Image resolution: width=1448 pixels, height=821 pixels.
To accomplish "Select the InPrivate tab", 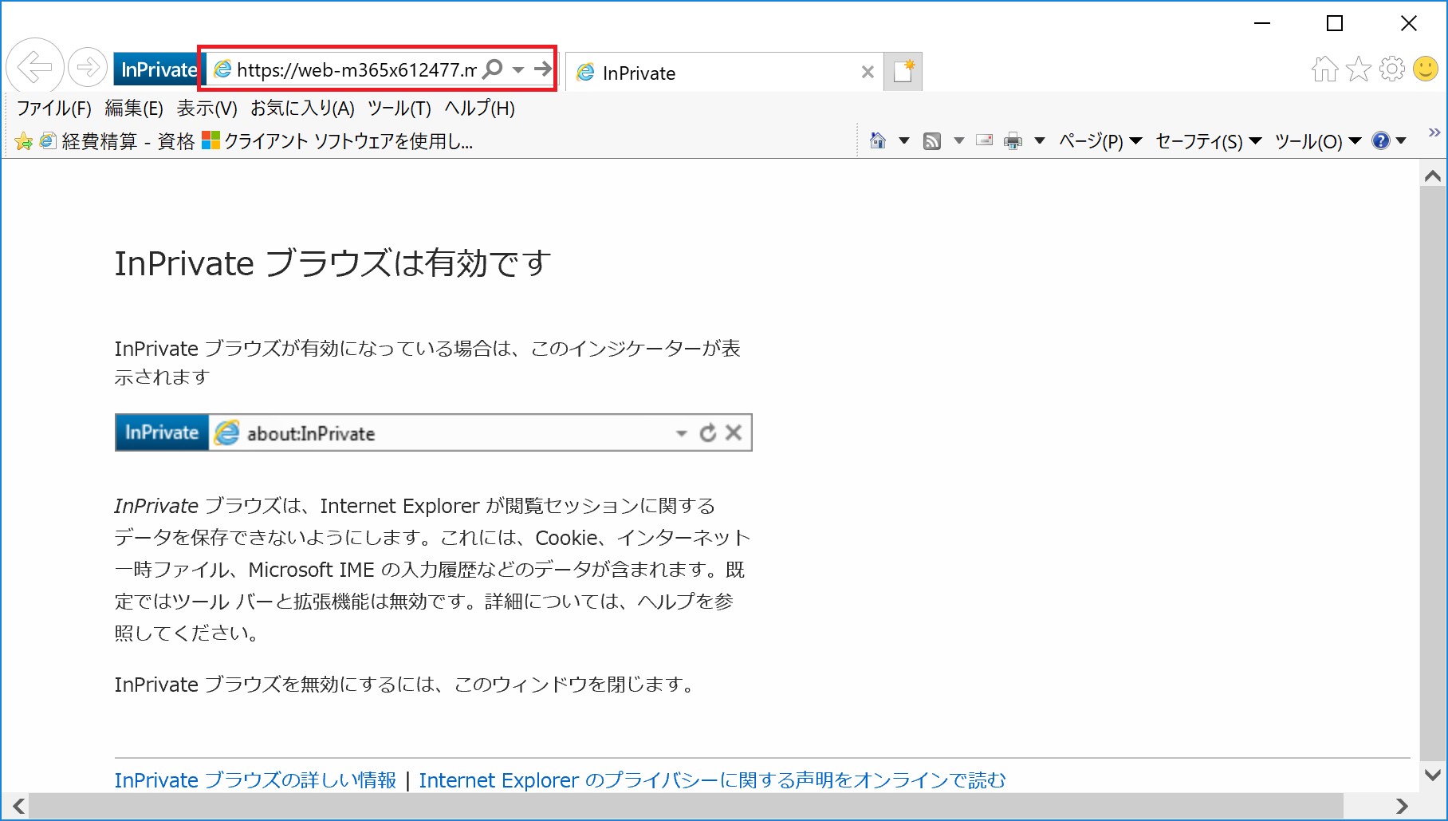I will pyautogui.click(x=724, y=73).
